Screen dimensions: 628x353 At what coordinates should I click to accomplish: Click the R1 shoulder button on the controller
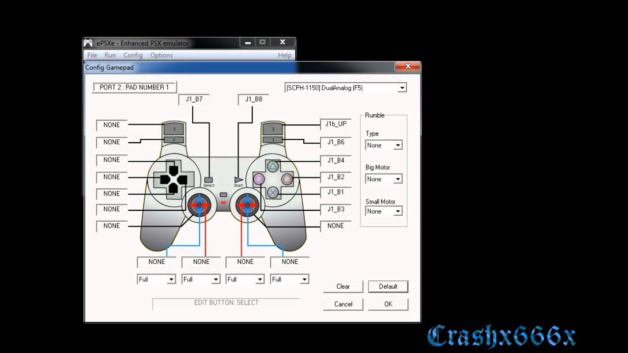point(273,140)
